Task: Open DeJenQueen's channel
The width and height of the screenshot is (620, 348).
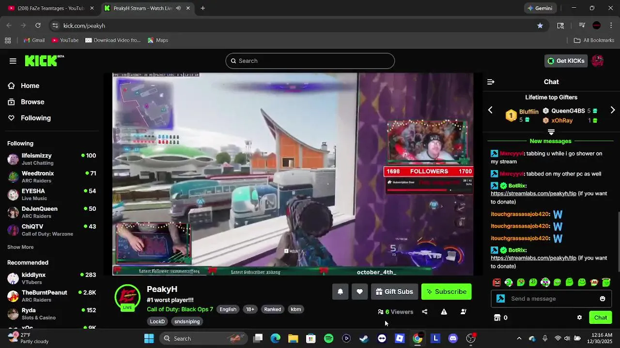Action: 52,212
